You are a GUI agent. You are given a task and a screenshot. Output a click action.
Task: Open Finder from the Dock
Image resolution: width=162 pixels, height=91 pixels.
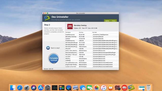(13, 88)
